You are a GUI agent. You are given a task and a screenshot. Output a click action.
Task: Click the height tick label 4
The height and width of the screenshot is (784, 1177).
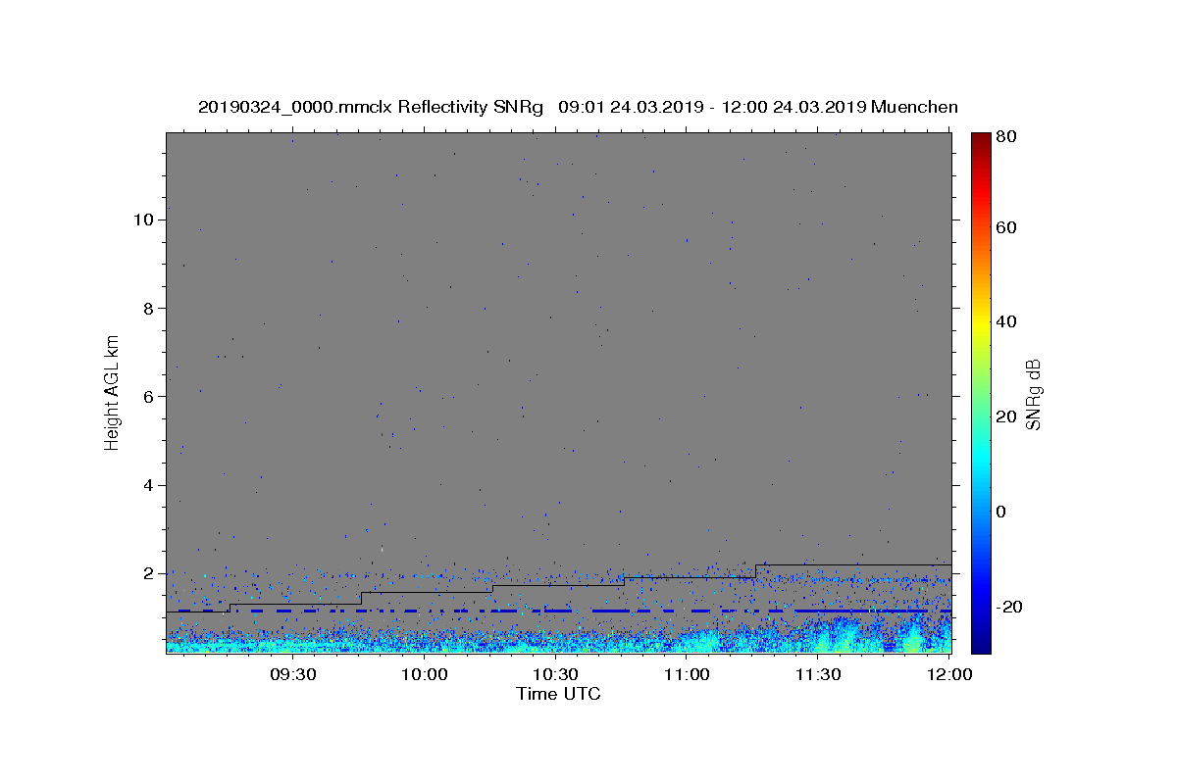click(149, 486)
